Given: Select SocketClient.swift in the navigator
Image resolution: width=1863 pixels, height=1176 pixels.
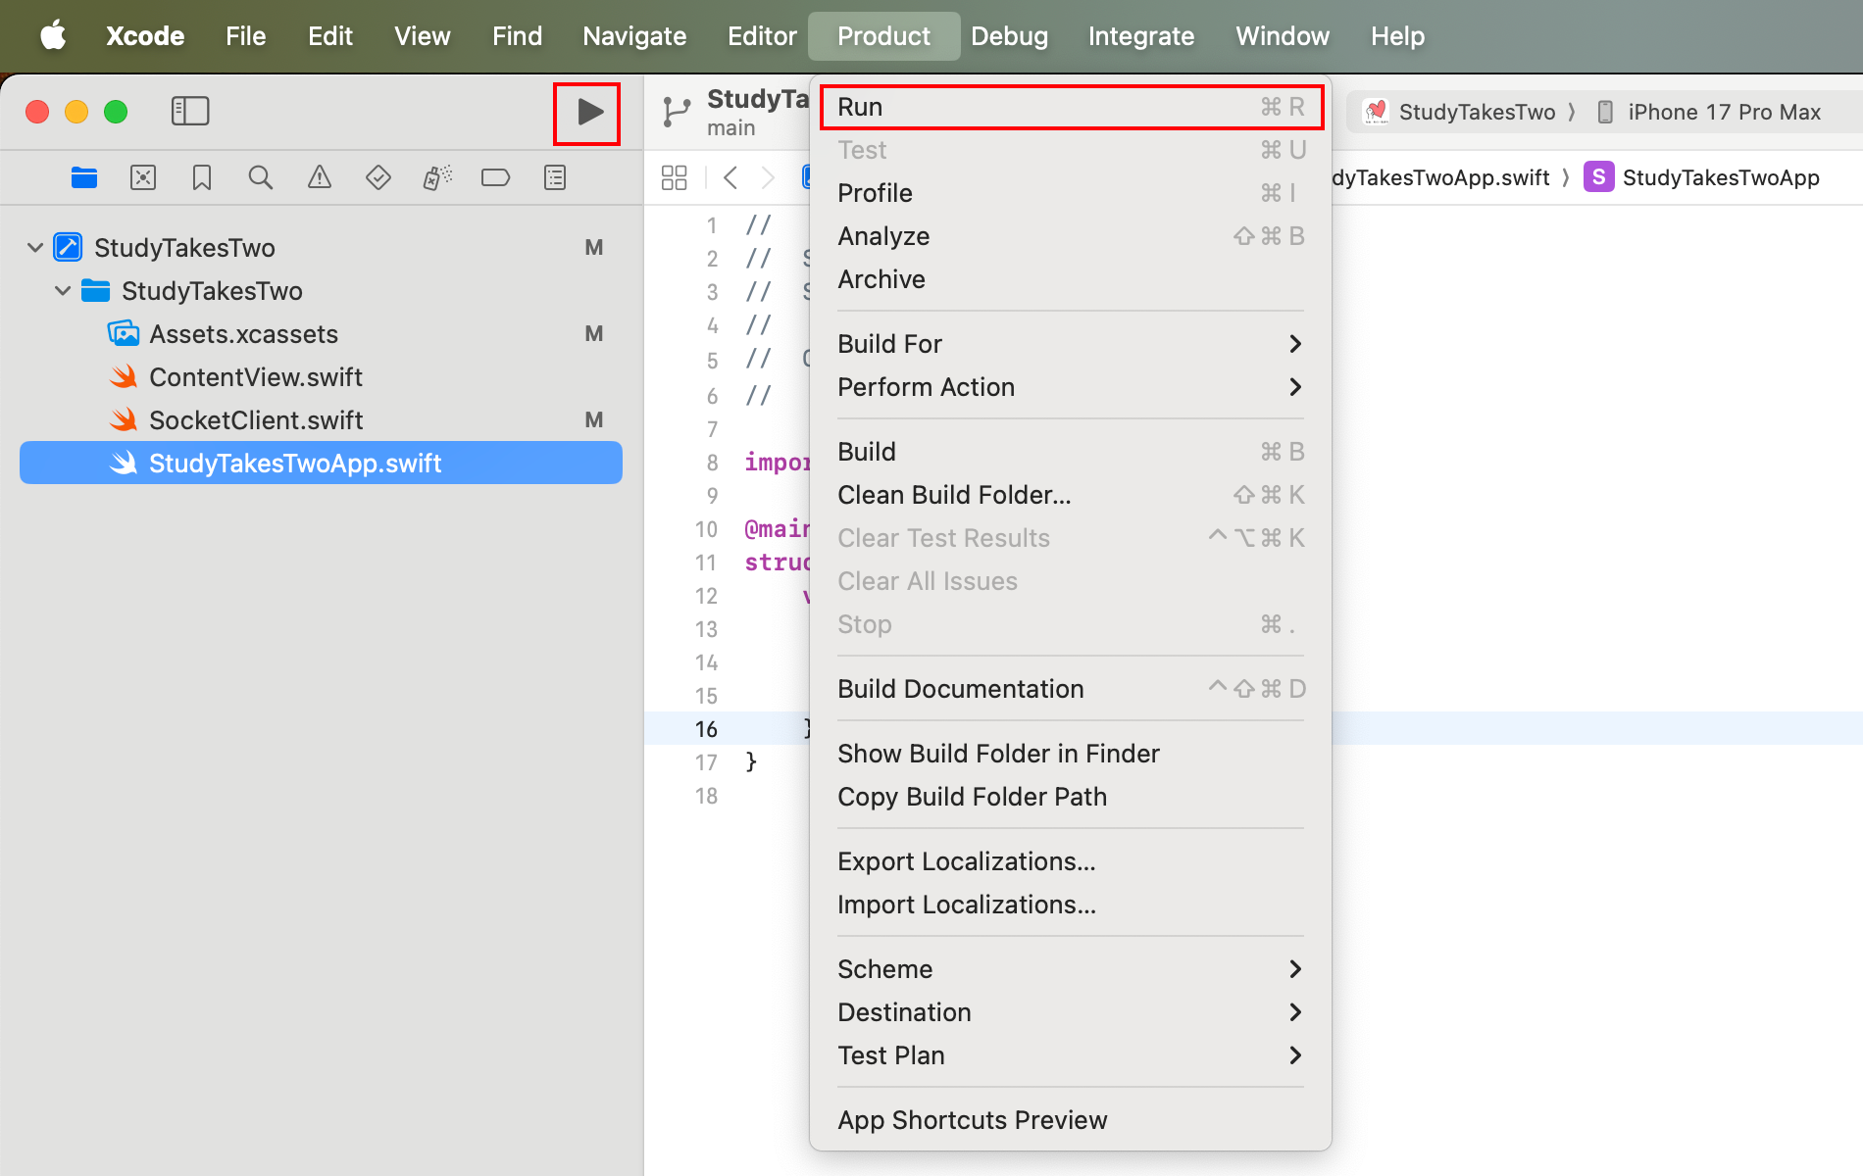Looking at the screenshot, I should 321,419.
